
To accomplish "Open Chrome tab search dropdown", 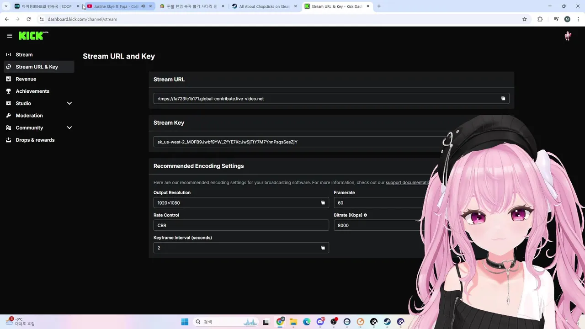I will (x=6, y=6).
